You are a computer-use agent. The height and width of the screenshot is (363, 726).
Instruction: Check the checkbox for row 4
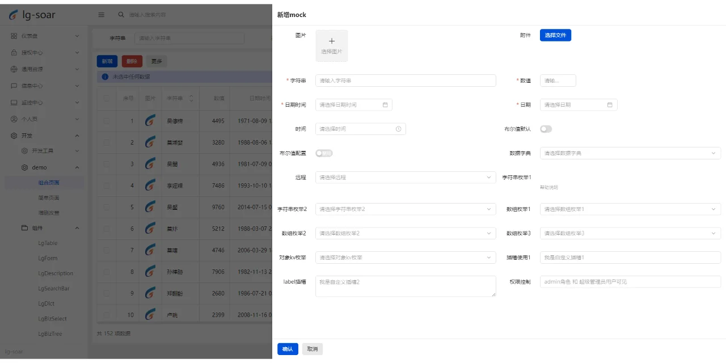pos(106,185)
